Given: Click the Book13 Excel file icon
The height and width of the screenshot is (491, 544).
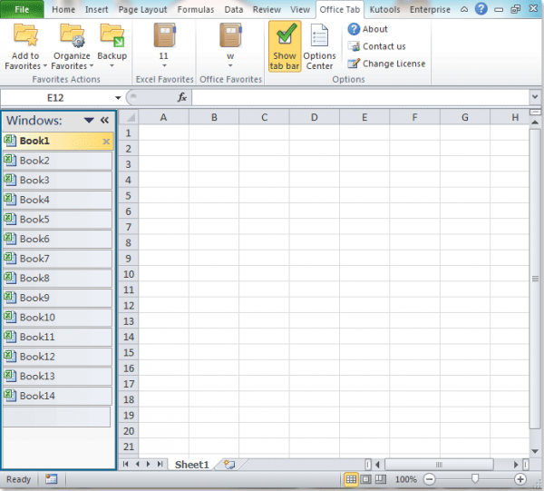Looking at the screenshot, I should (10, 376).
